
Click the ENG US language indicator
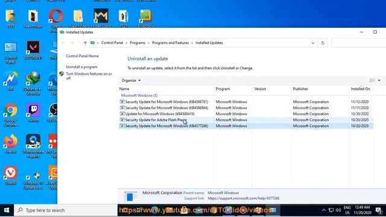coord(347,210)
